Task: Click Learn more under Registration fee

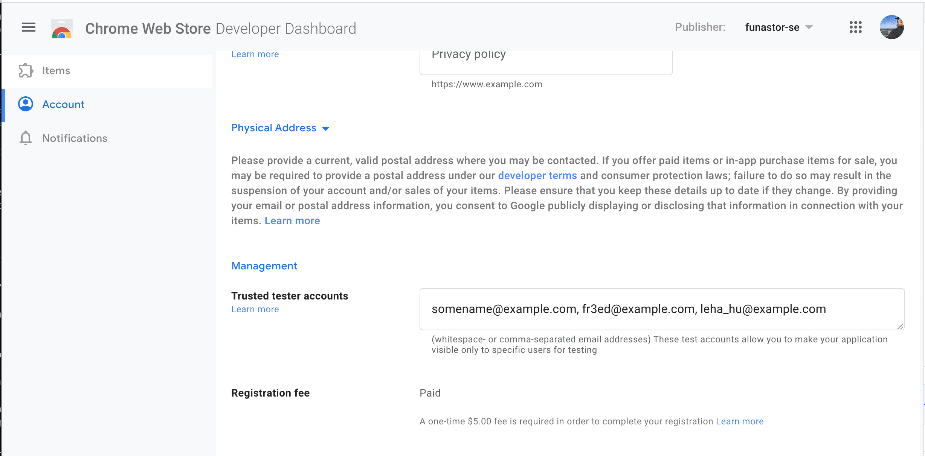Action: coord(740,421)
